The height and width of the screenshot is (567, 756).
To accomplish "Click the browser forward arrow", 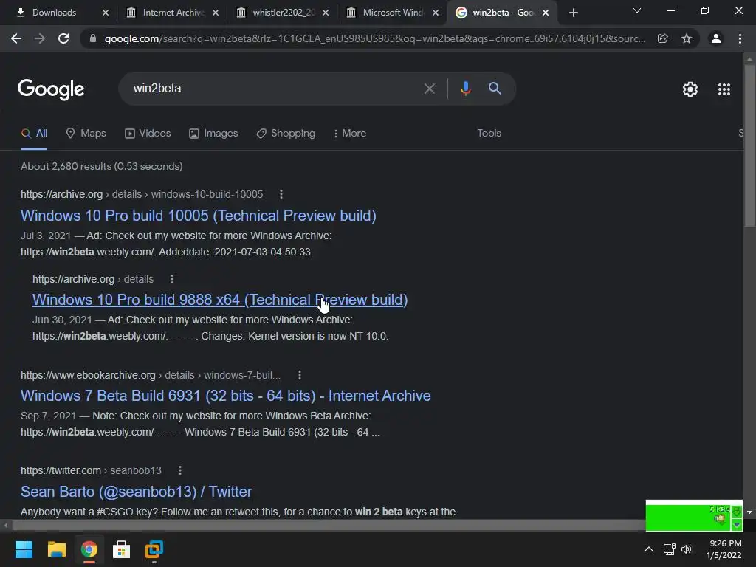I will pos(40,38).
